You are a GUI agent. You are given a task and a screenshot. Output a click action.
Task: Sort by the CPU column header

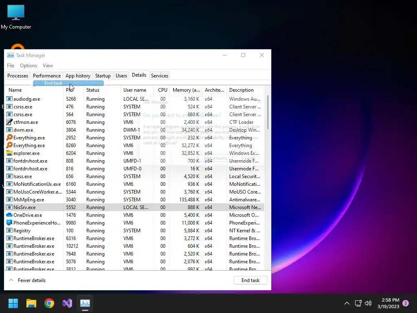(x=162, y=90)
